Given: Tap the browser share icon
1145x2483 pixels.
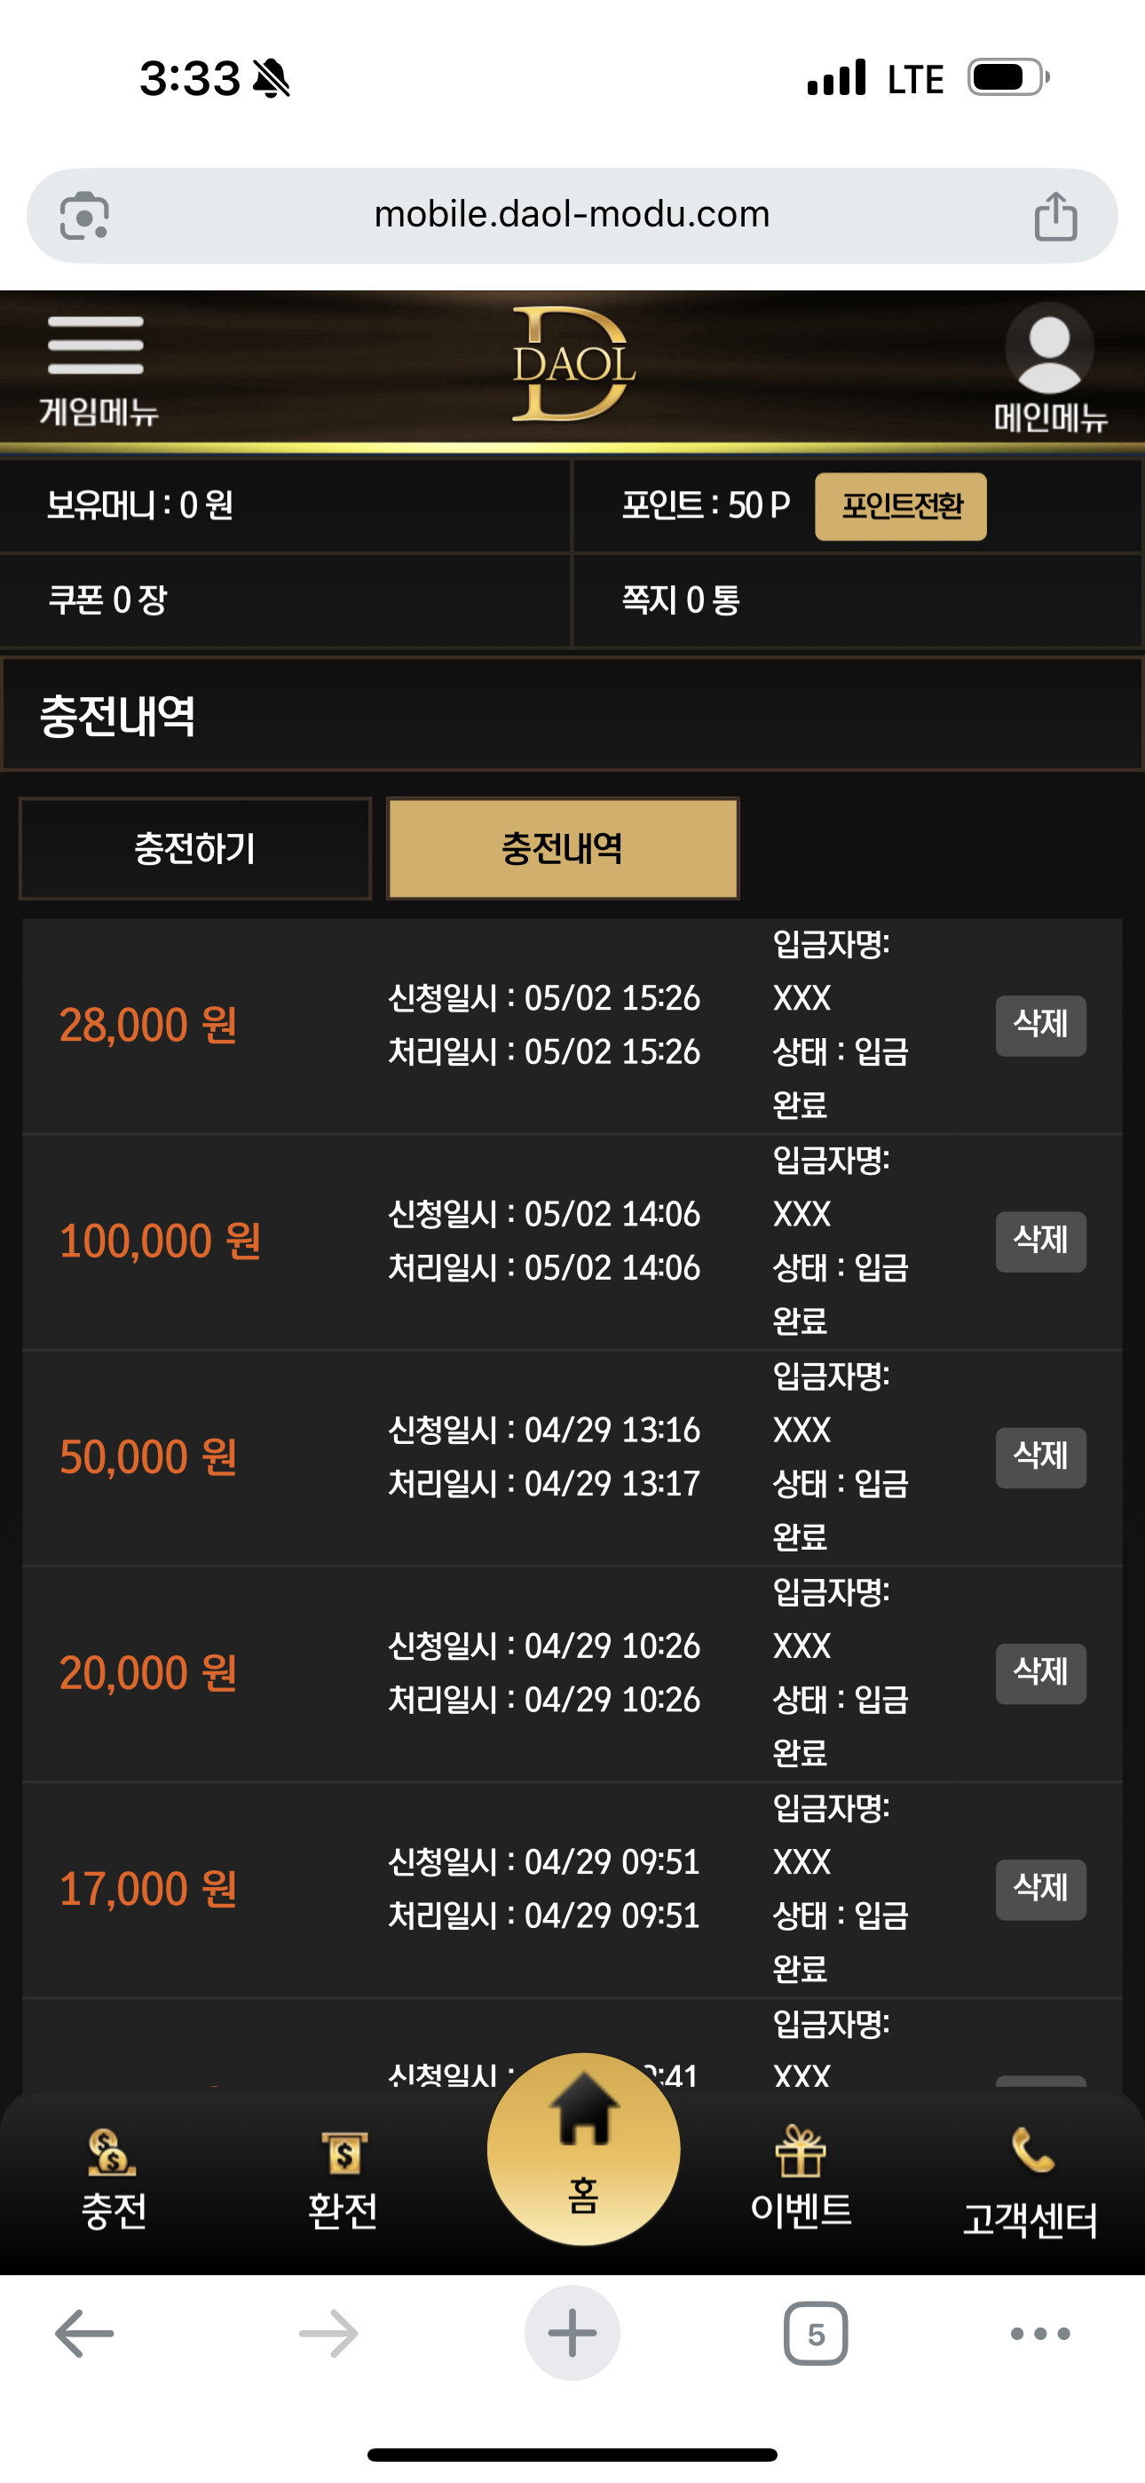Looking at the screenshot, I should click(1055, 216).
